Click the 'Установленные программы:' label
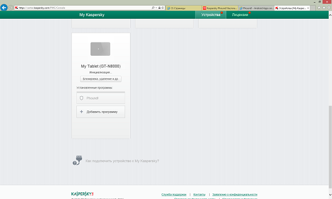This screenshot has width=332, height=199. [x=95, y=87]
